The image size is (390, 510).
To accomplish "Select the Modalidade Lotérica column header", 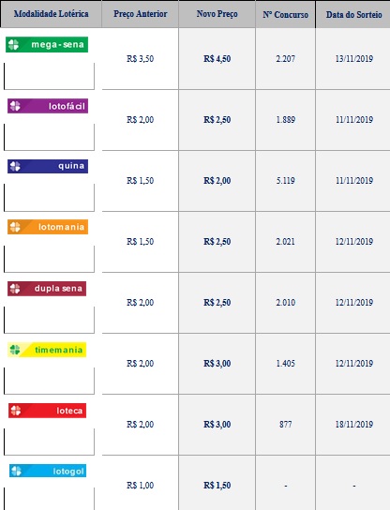I will tap(51, 14).
